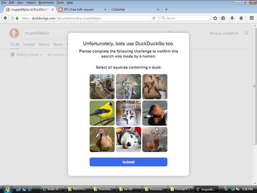Open the Videos results tab
The image size is (257, 193).
coord(44,44)
